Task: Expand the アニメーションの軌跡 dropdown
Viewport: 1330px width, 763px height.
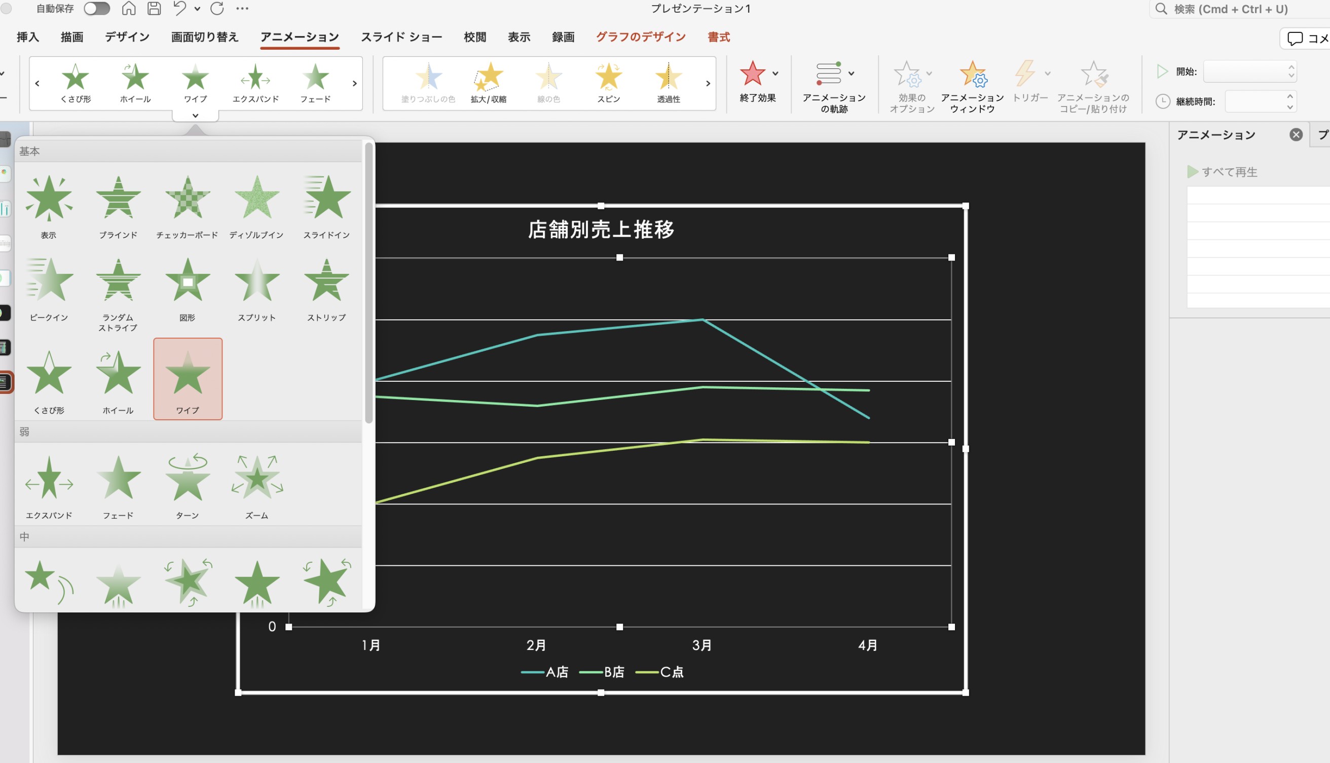Action: click(x=851, y=74)
